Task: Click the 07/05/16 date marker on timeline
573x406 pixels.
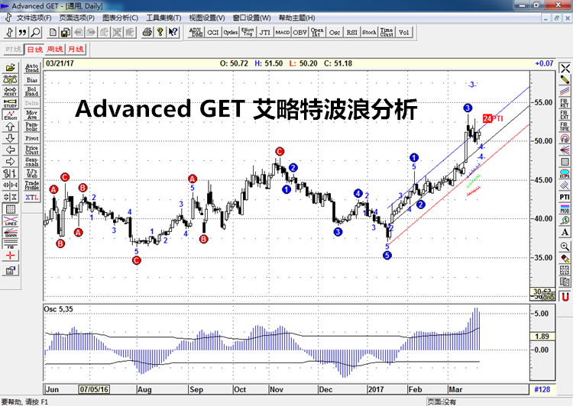Action: pyautogui.click(x=94, y=388)
